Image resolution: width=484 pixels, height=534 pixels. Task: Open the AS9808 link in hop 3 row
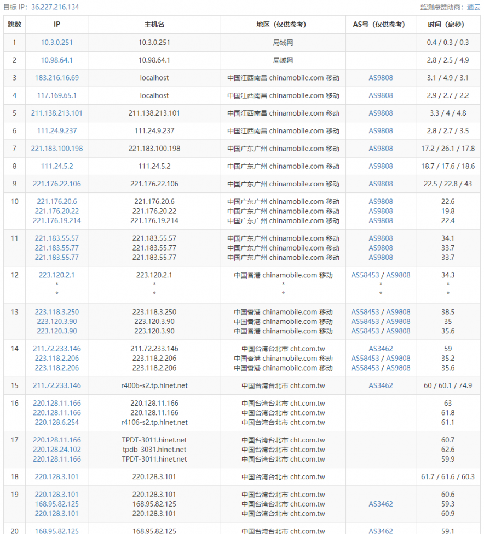[x=381, y=78]
